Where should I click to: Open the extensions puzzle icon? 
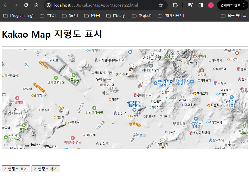point(175,5)
